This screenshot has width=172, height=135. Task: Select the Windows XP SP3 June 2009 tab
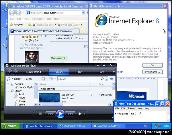[41, 31]
